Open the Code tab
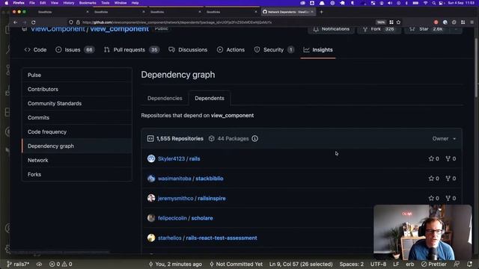Screen dimensions: 479x269 click(x=35, y=50)
